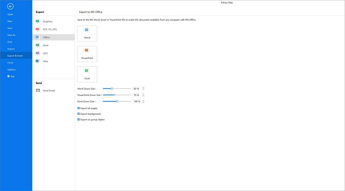Uncheck Export all pages
345x191 pixels.
point(78,108)
